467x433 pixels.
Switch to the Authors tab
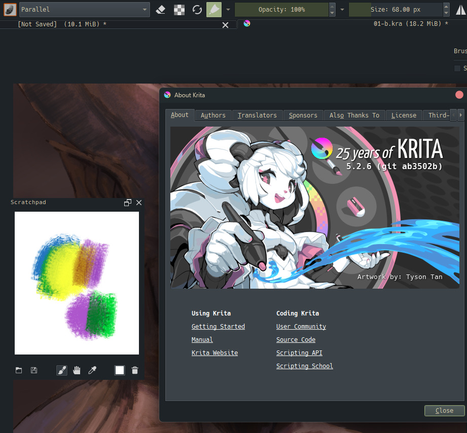click(213, 115)
